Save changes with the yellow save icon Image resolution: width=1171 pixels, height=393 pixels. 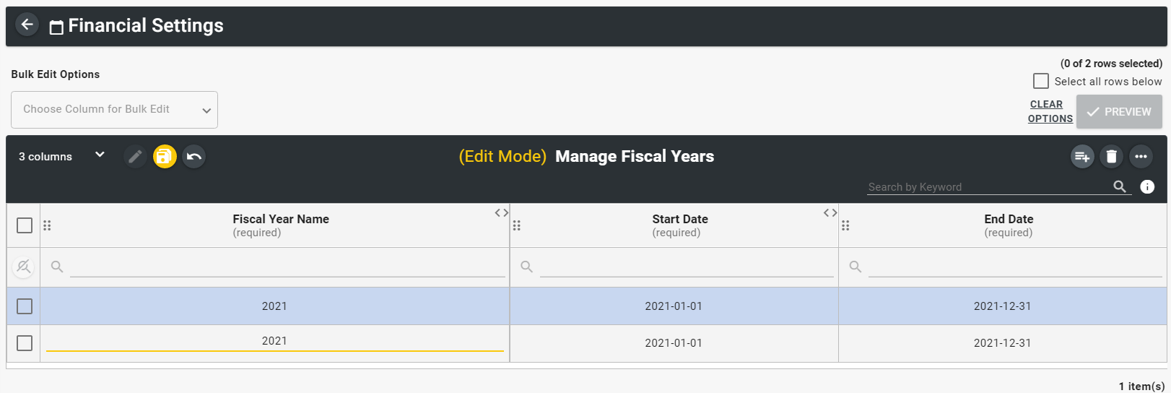(165, 157)
